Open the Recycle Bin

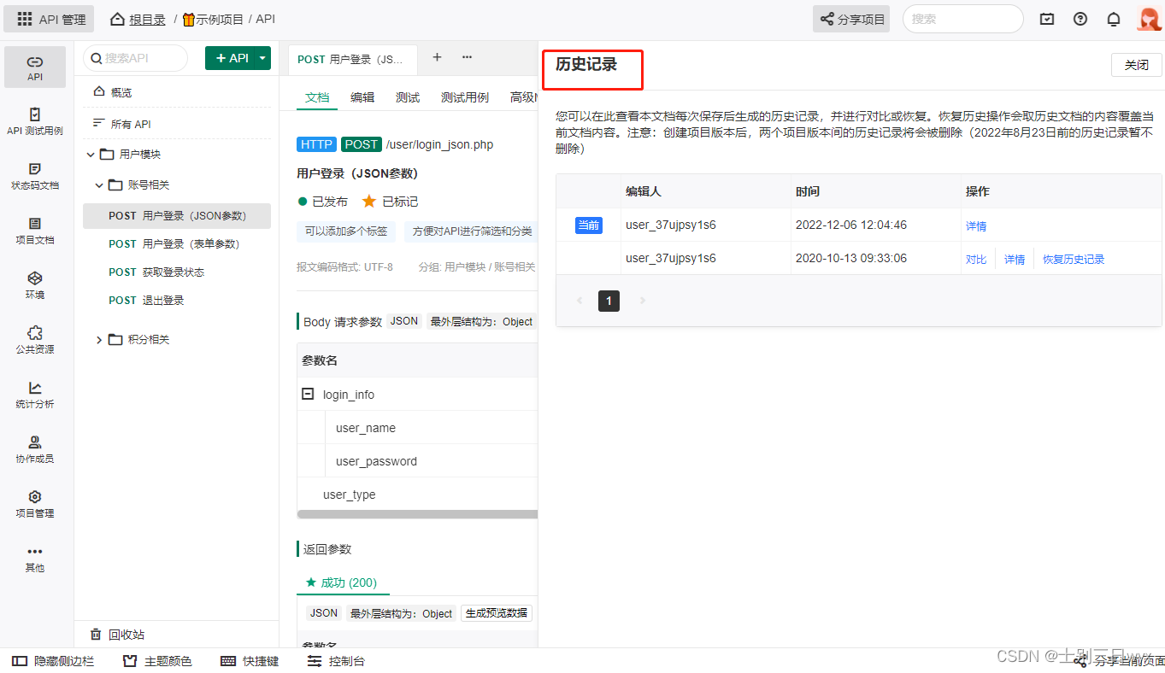[118, 635]
